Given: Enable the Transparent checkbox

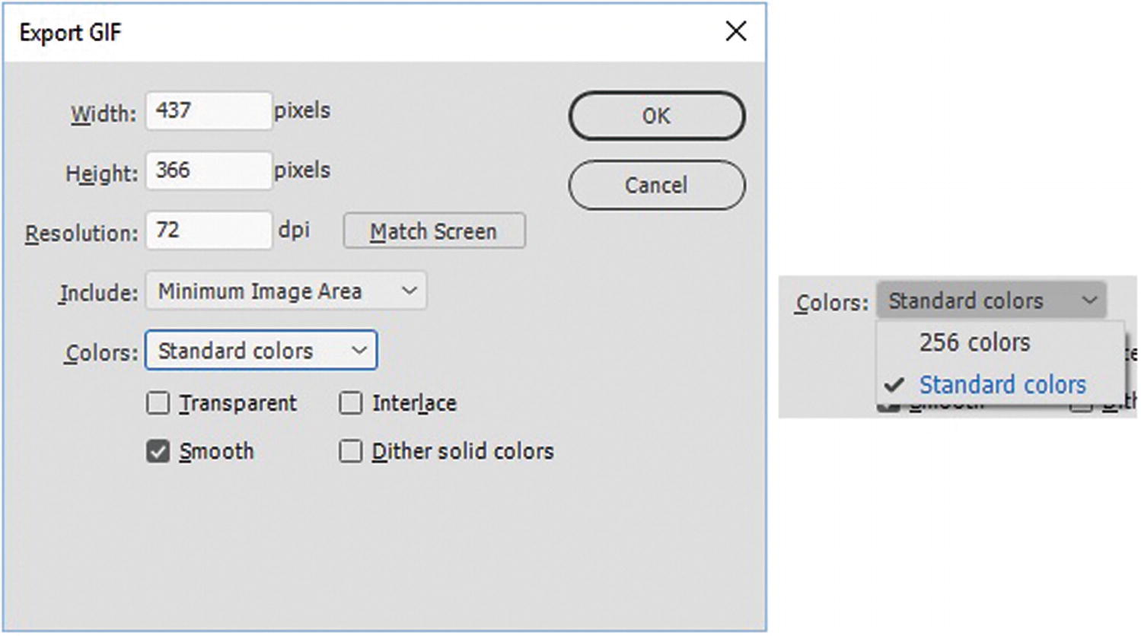Looking at the screenshot, I should (158, 403).
